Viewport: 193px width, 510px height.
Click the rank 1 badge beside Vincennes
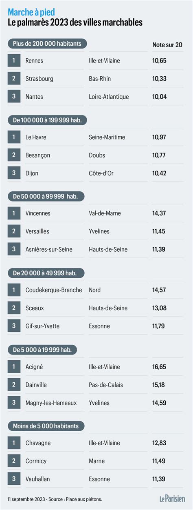click(14, 213)
